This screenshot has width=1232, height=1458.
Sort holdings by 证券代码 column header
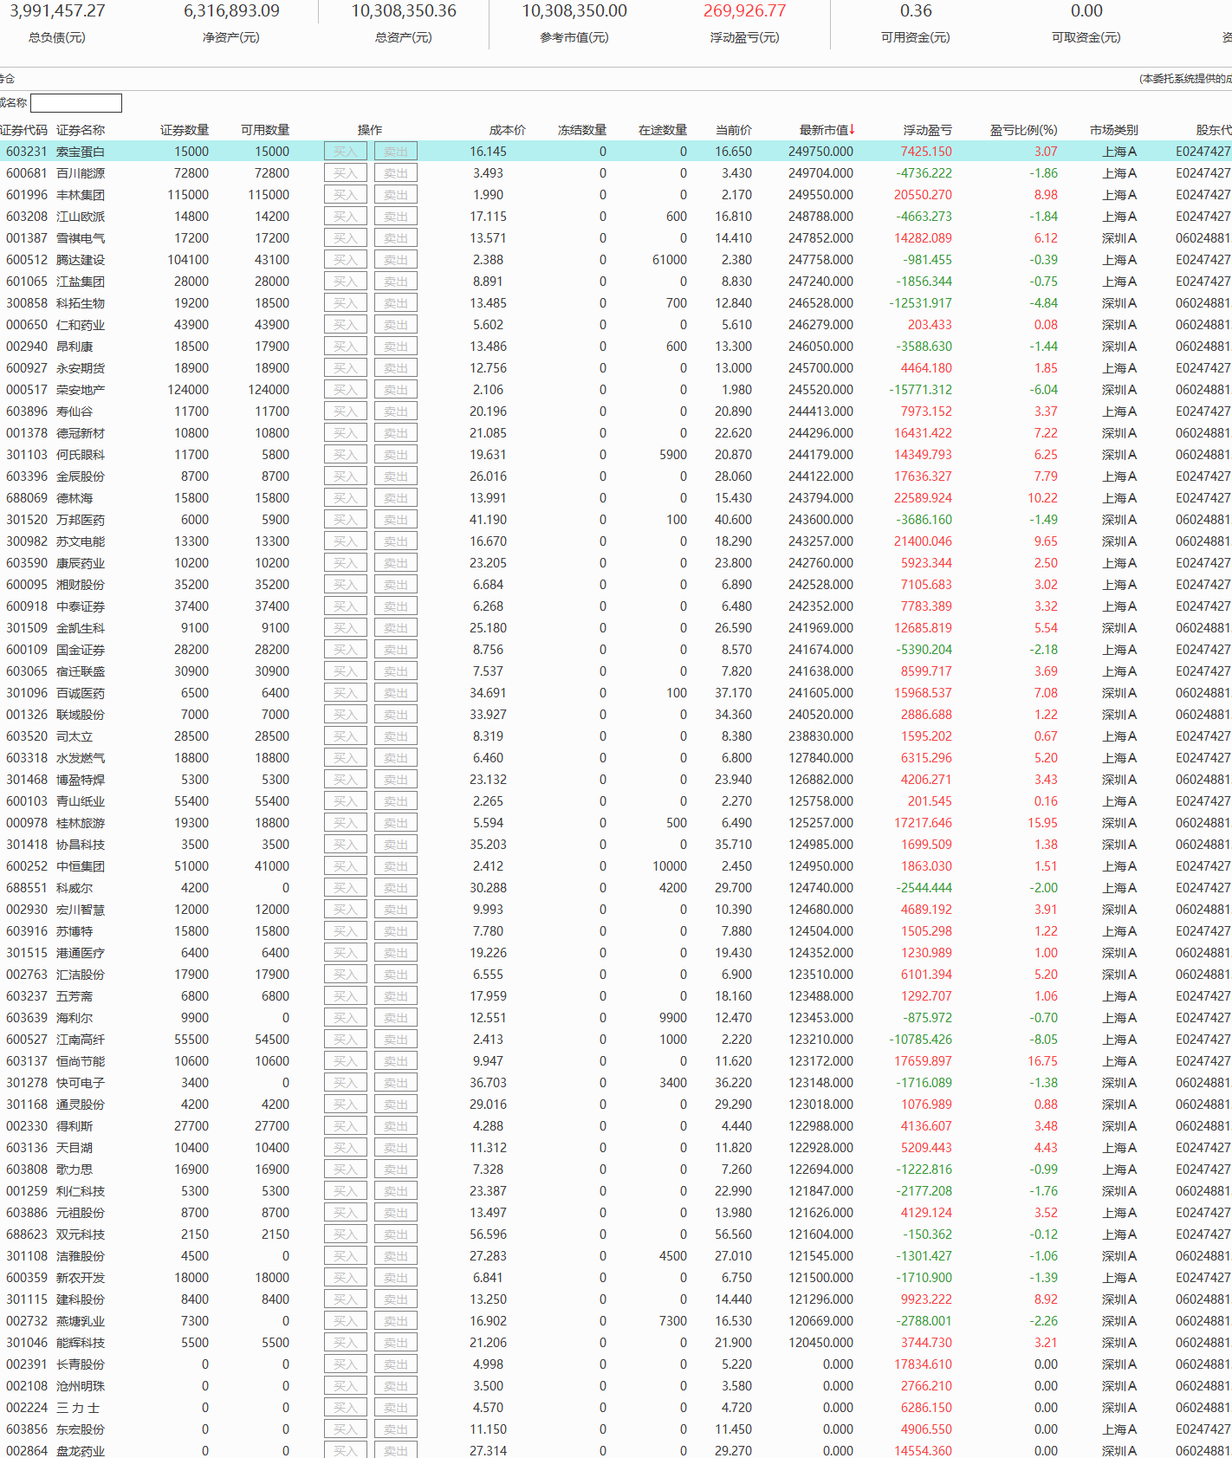pos(23,130)
